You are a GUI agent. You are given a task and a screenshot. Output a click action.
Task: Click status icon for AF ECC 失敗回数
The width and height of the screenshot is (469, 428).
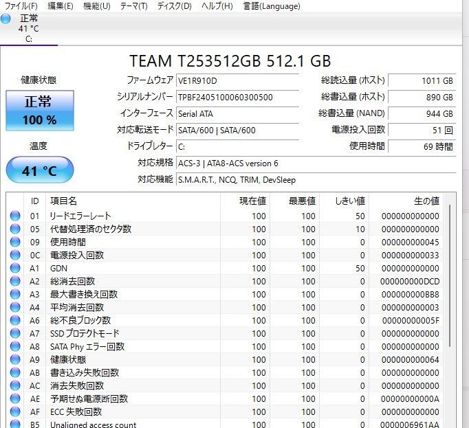(15, 412)
